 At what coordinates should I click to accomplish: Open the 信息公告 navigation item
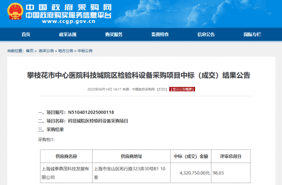click(x=206, y=34)
